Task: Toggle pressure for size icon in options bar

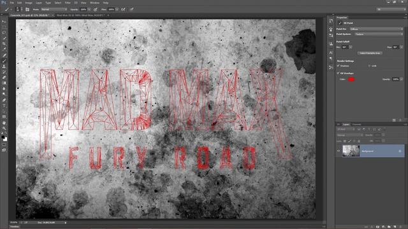Action: point(132,10)
